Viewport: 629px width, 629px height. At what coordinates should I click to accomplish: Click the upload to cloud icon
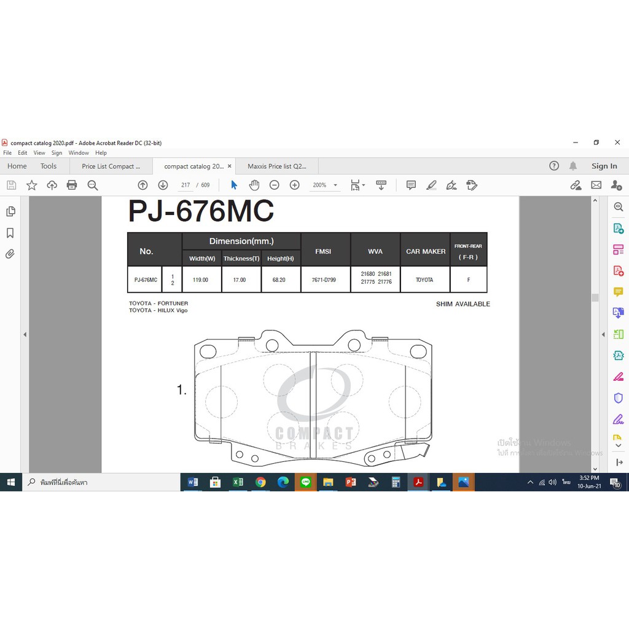pyautogui.click(x=52, y=185)
